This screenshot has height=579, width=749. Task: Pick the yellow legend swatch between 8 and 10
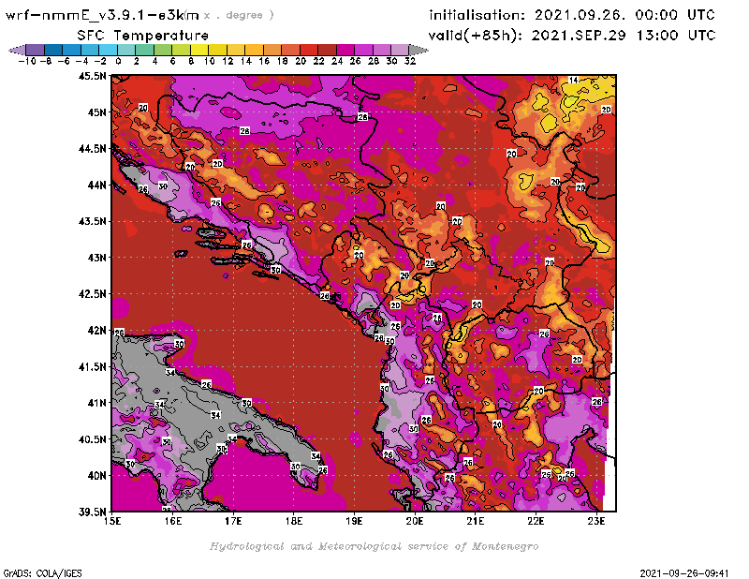199,50
